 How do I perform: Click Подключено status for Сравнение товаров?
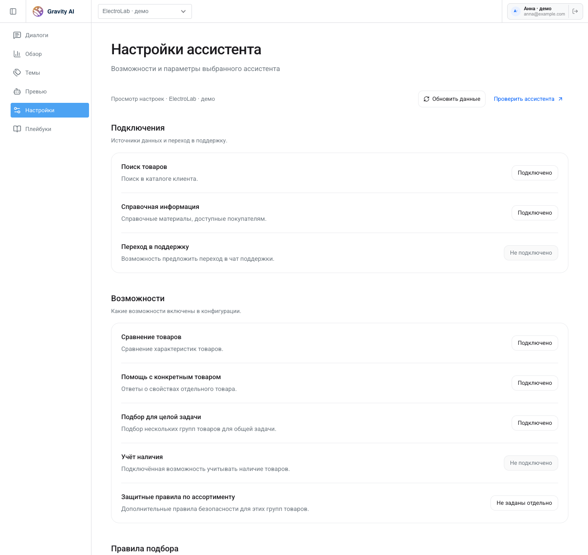pyautogui.click(x=535, y=343)
